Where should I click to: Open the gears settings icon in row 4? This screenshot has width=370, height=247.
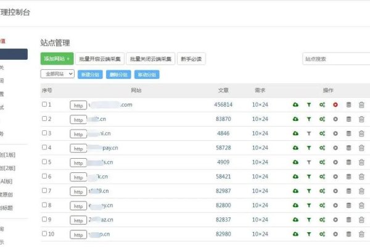pyautogui.click(x=322, y=148)
